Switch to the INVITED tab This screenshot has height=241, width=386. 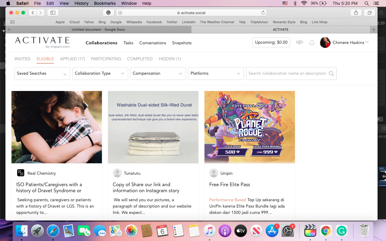22,59
